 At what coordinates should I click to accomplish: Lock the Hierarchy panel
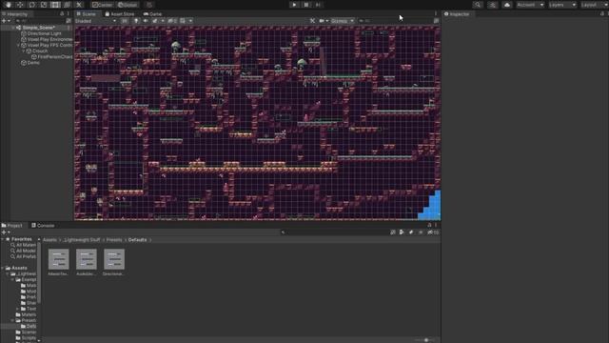click(62, 14)
